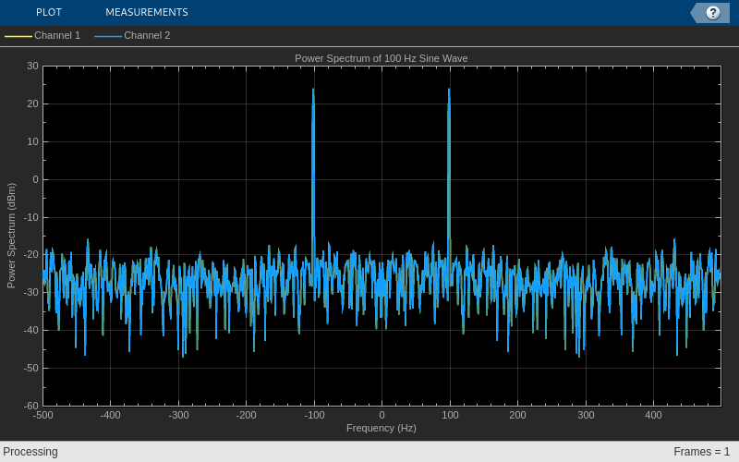Click the 'Processing' status text
The width and height of the screenshot is (739, 462).
point(30,452)
